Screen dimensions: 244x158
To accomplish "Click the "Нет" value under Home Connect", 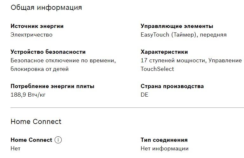I will 16,148.
